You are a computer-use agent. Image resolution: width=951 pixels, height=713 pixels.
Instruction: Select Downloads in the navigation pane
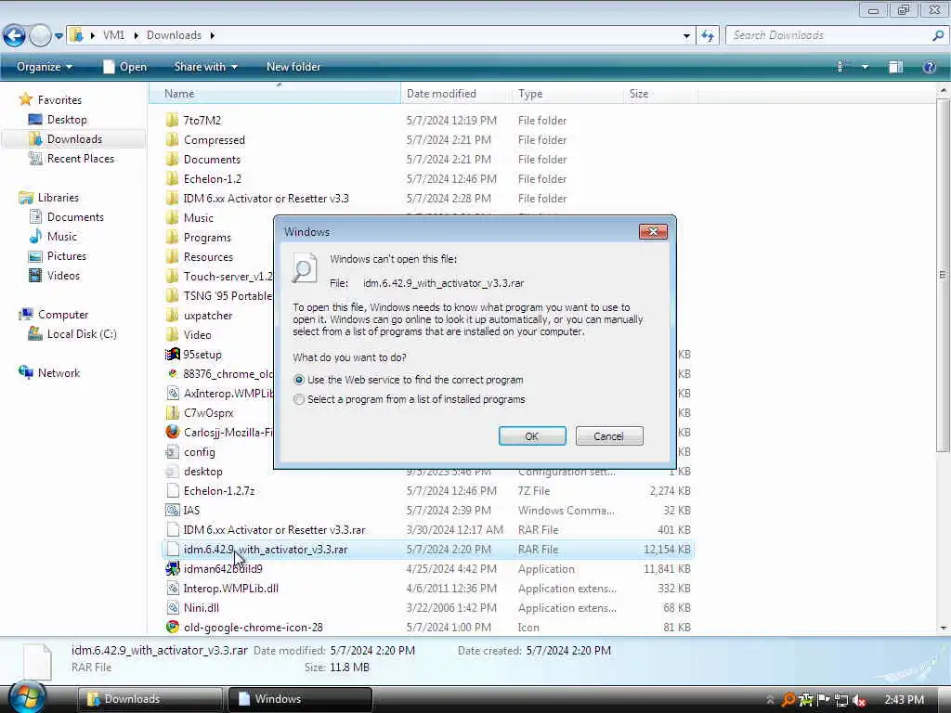click(x=74, y=139)
